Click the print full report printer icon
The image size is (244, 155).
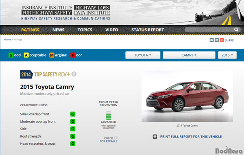155,136
